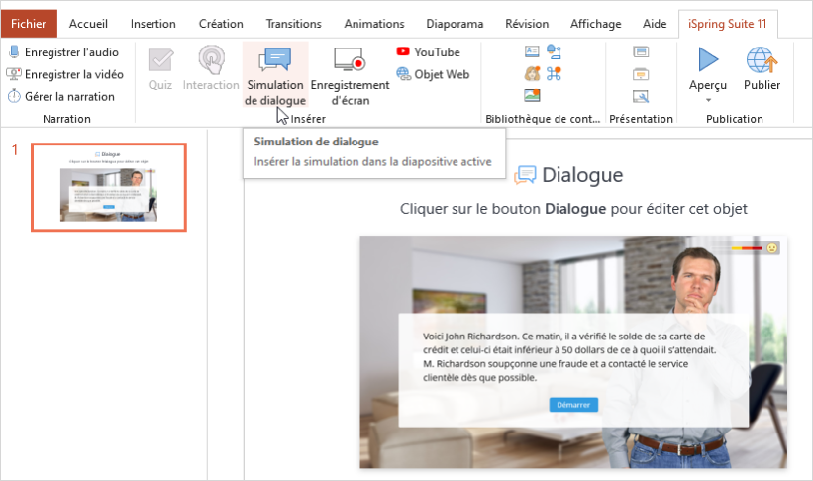Screen dimensions: 813x481
Task: Switch to the Insertion tab
Action: coord(152,24)
